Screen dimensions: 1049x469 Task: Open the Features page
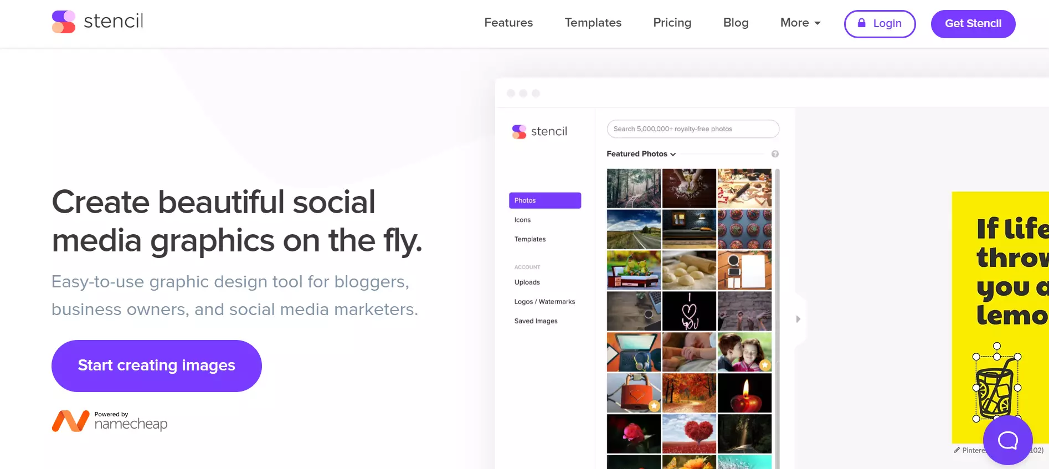pos(508,23)
